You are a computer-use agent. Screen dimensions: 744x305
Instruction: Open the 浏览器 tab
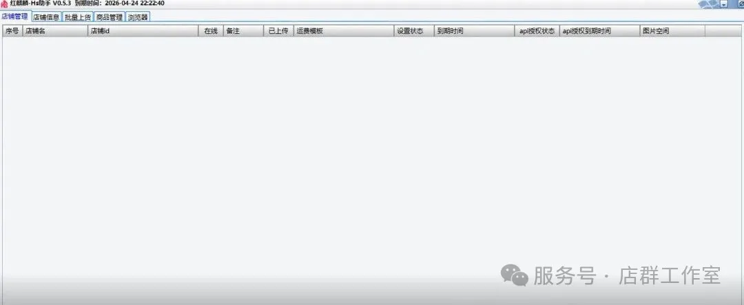[138, 17]
